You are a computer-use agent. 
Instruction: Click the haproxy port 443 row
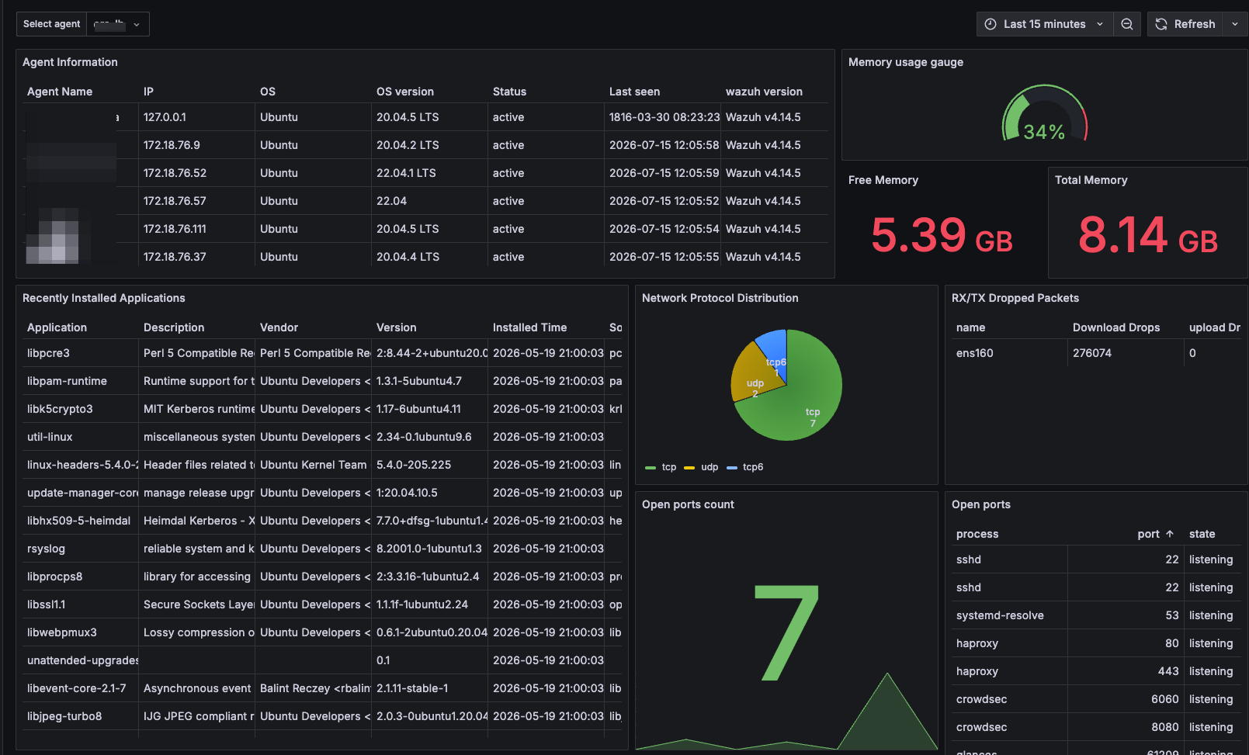(1095, 671)
